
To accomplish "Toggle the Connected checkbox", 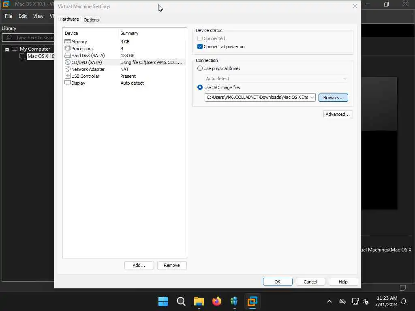I will click(x=200, y=38).
